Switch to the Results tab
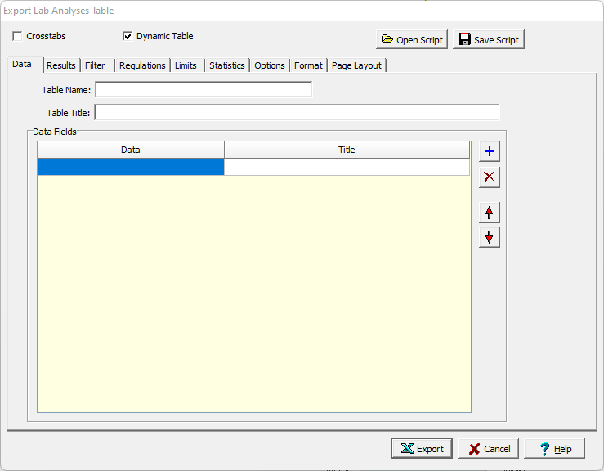Screen dimensions: 604x471 pyautogui.click(x=61, y=65)
